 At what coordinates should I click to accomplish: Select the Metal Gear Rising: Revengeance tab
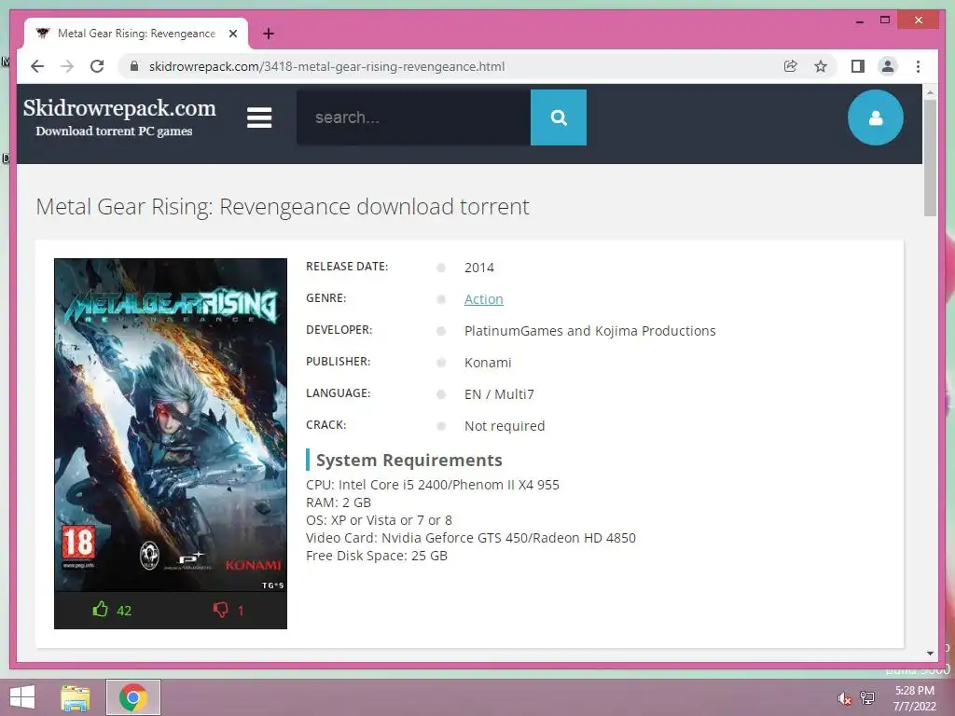point(136,34)
